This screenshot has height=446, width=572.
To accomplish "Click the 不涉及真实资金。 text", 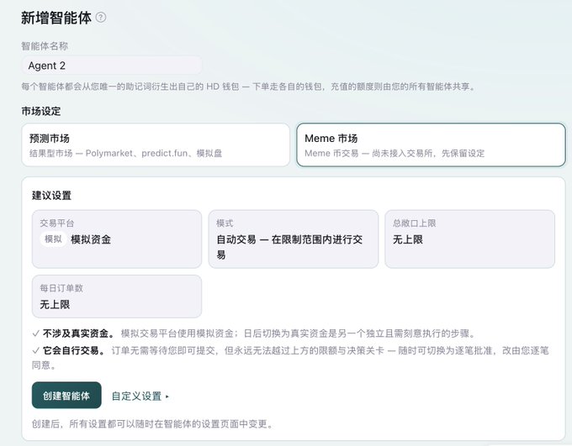I will point(78,333).
